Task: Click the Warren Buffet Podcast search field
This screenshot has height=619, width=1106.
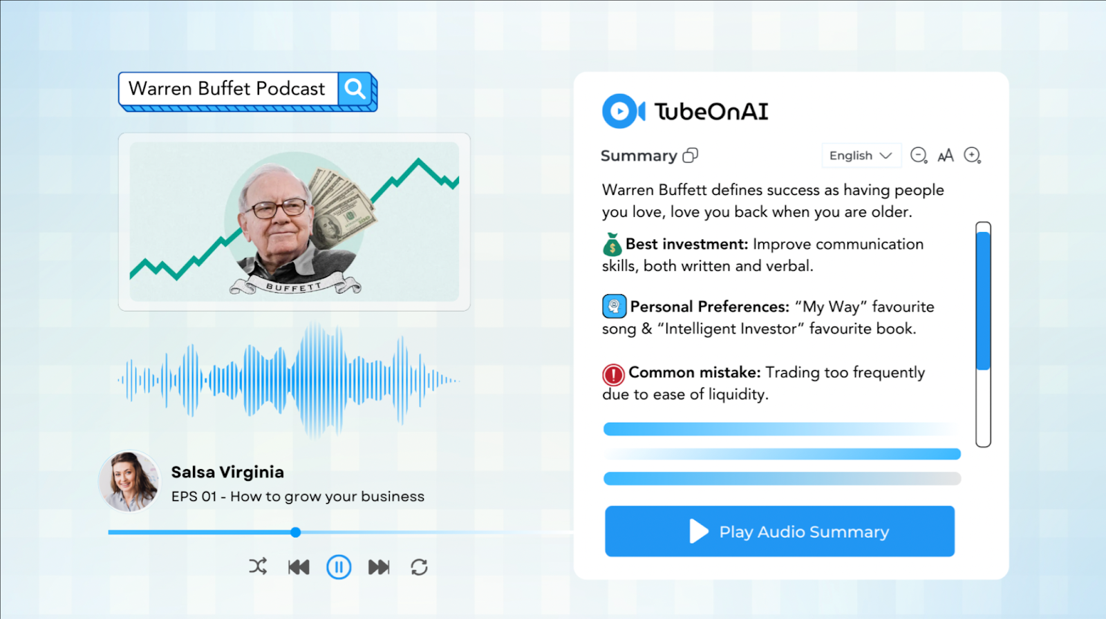Action: 228,88
